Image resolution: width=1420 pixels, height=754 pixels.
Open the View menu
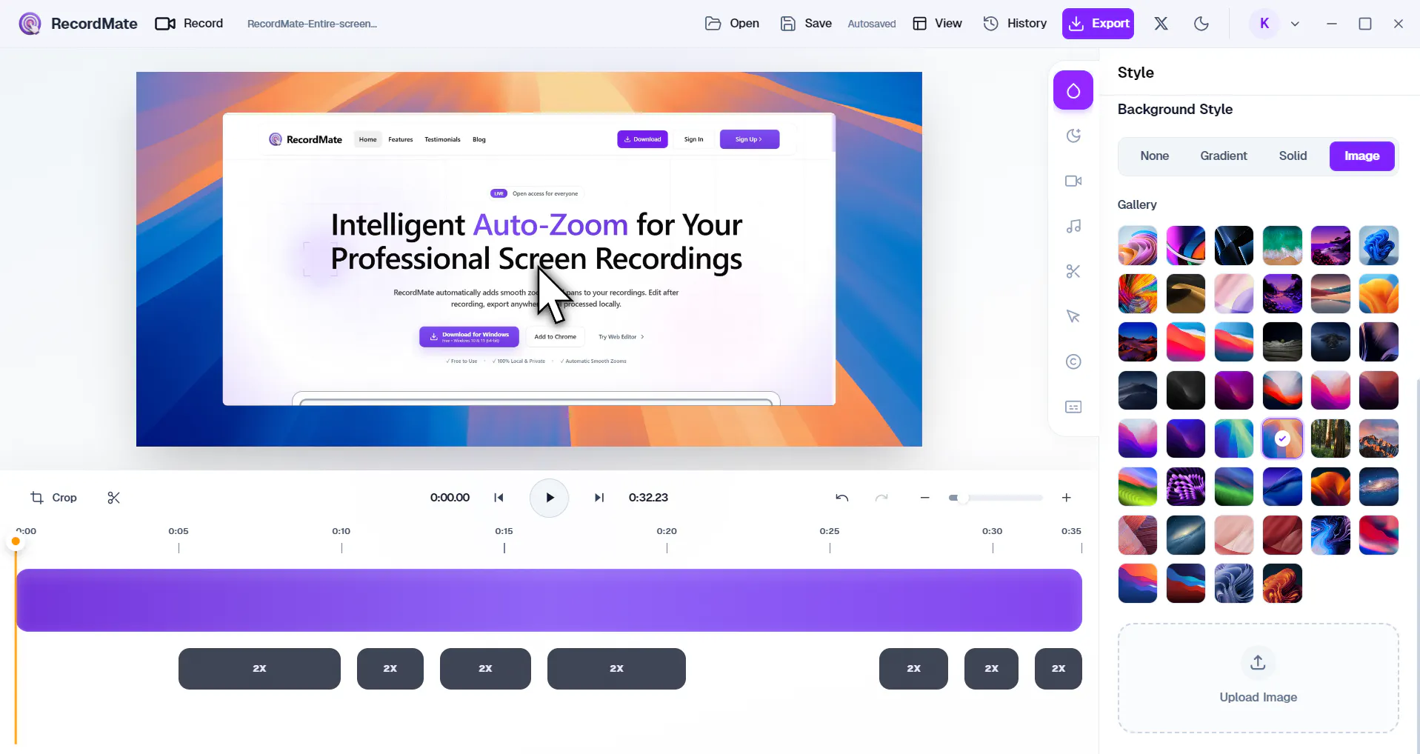pyautogui.click(x=937, y=24)
